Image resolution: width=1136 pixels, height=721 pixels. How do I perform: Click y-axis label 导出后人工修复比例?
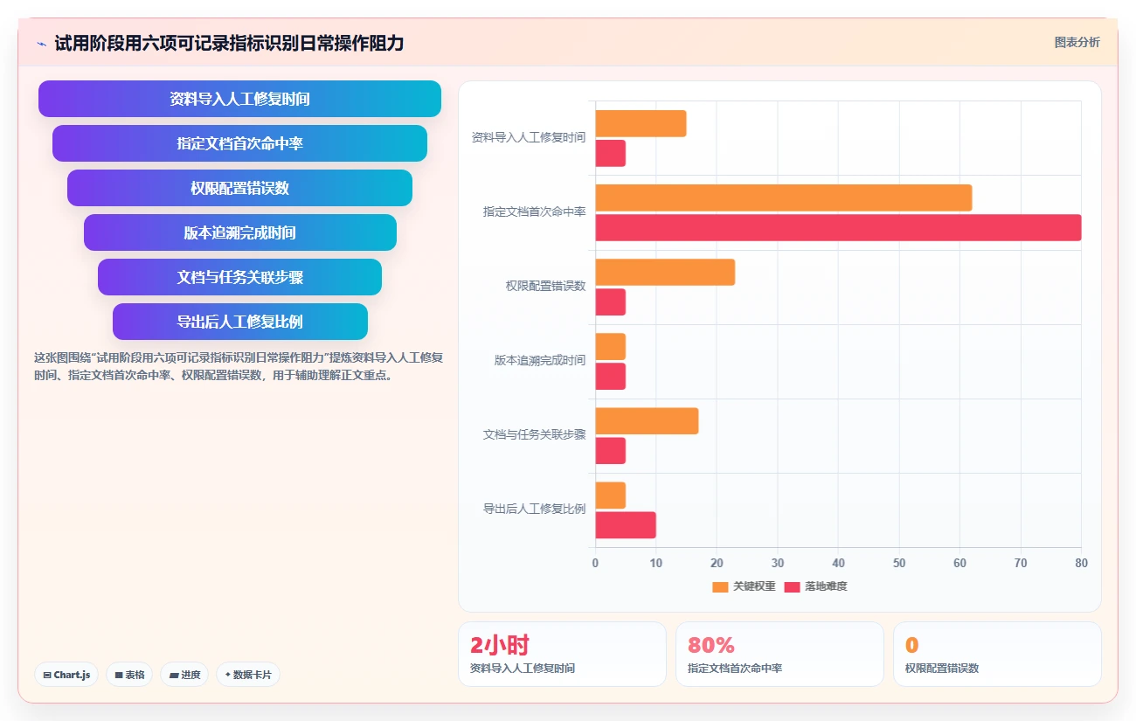535,510
